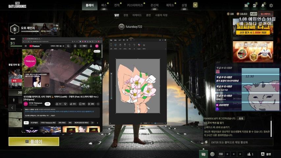Expand video description with ...더보기
Image resolution: width=281 pixels, height=158 pixels.
click(x=52, y=116)
